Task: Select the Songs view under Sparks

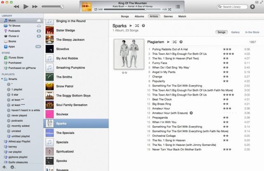Action: [x=222, y=32]
